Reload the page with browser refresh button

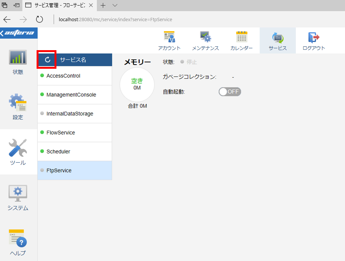pos(39,19)
